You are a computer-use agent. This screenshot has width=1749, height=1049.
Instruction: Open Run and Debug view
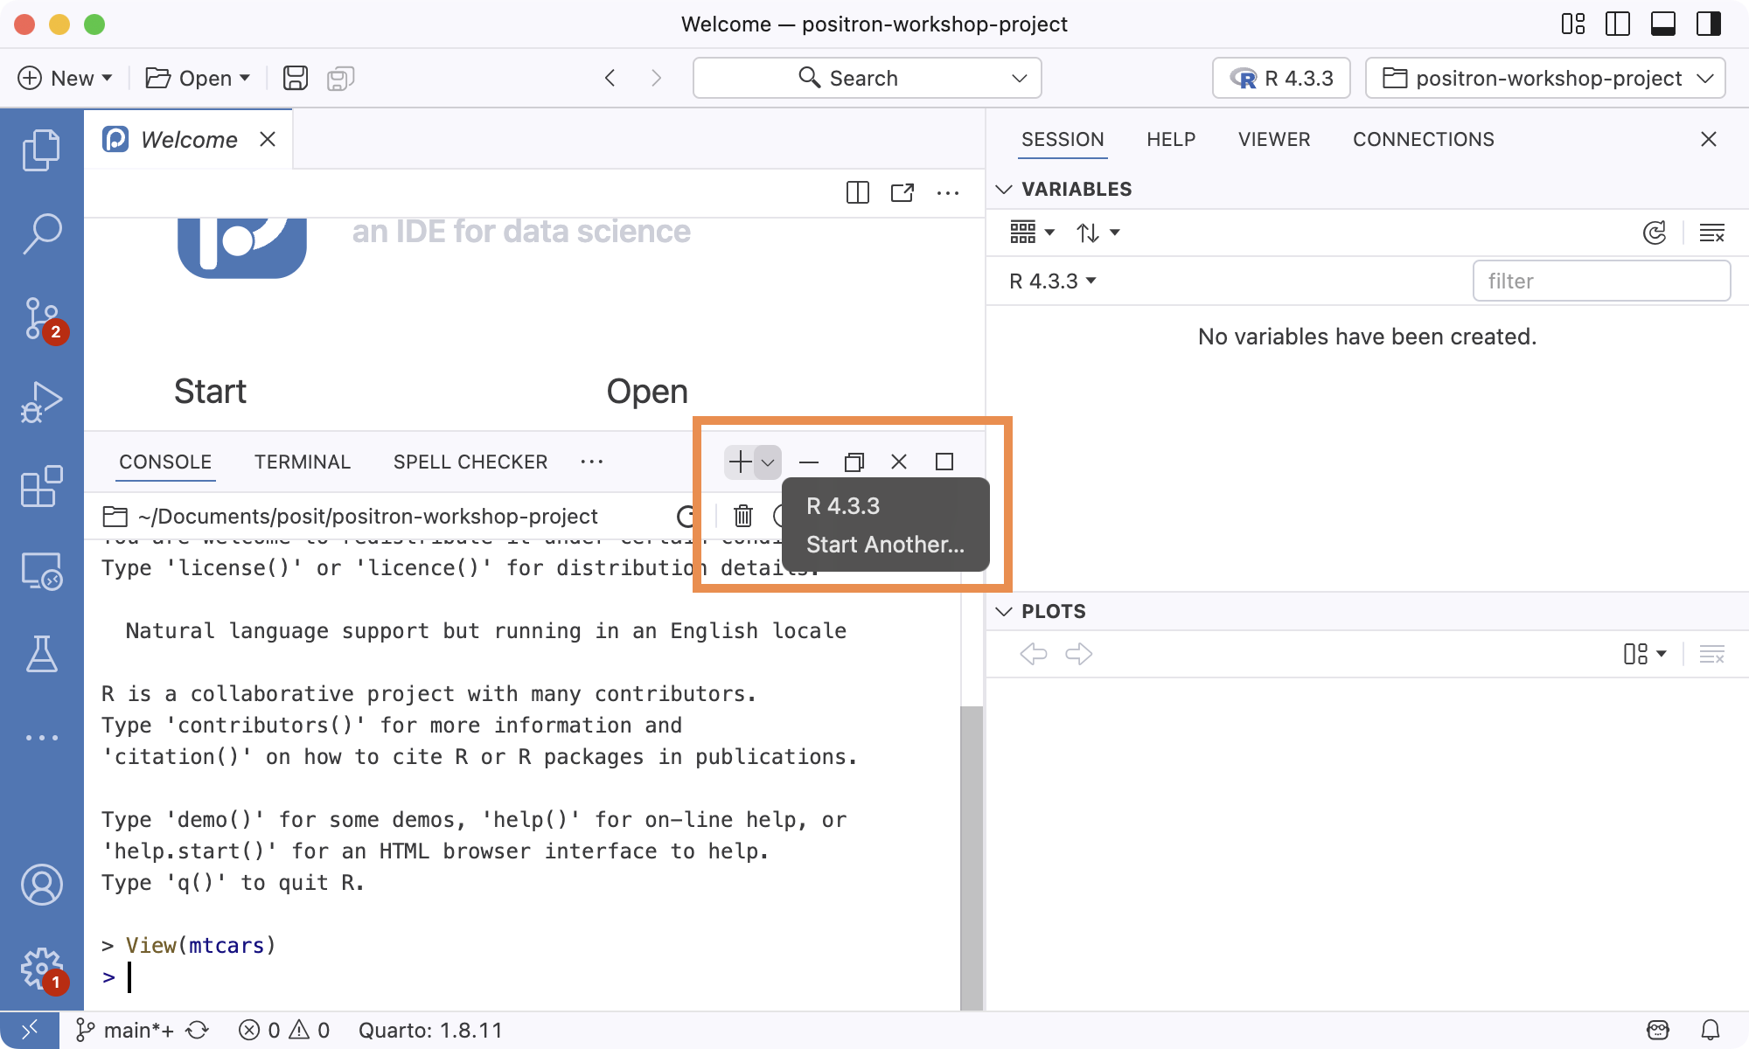[41, 401]
